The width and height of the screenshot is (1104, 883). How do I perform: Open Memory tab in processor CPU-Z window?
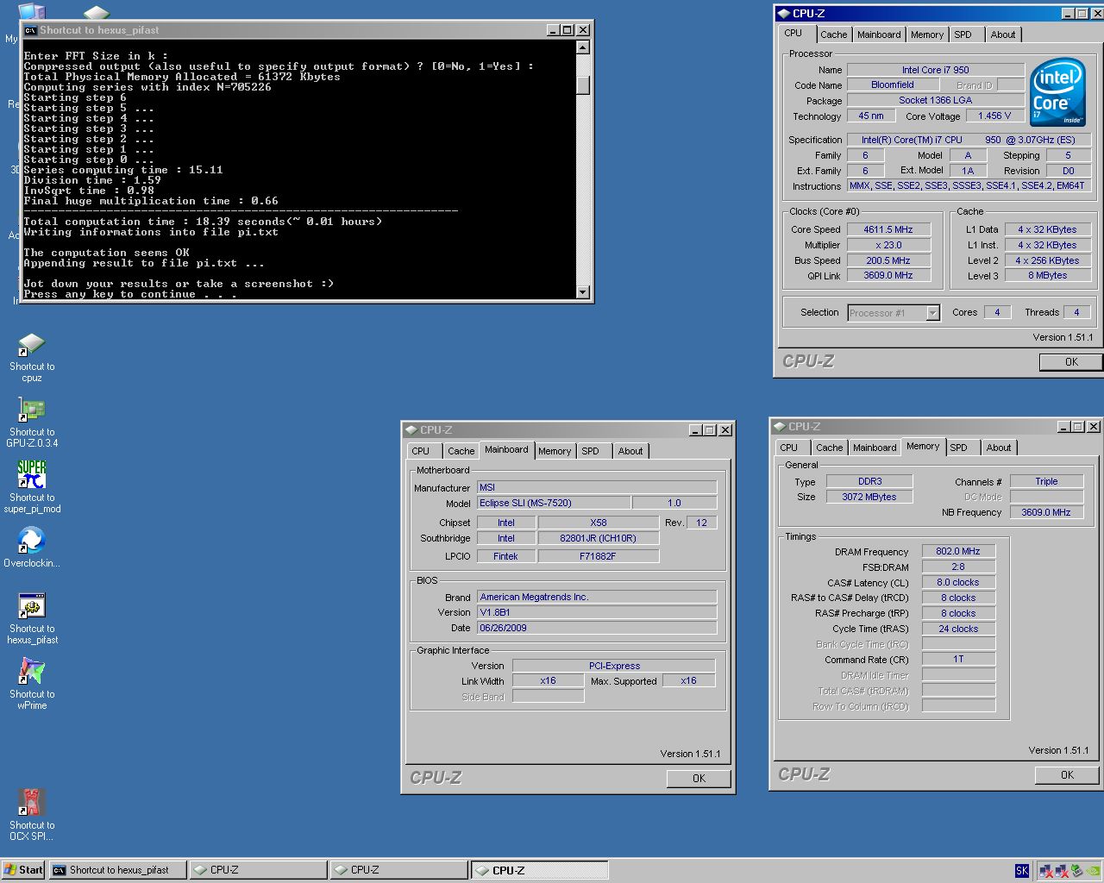[927, 34]
